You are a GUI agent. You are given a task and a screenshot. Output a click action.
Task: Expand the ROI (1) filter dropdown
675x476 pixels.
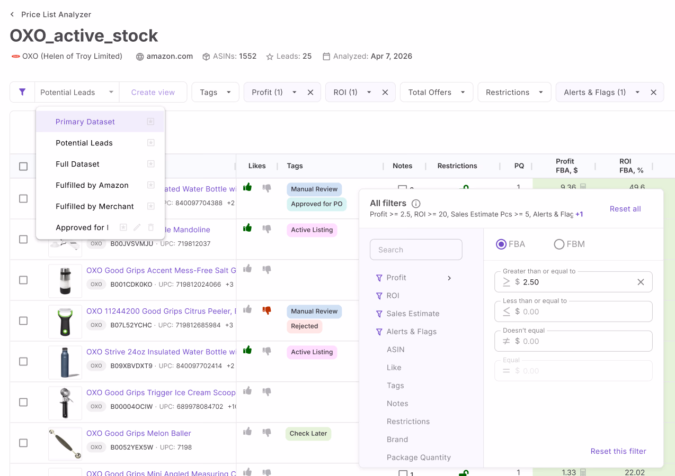(369, 92)
